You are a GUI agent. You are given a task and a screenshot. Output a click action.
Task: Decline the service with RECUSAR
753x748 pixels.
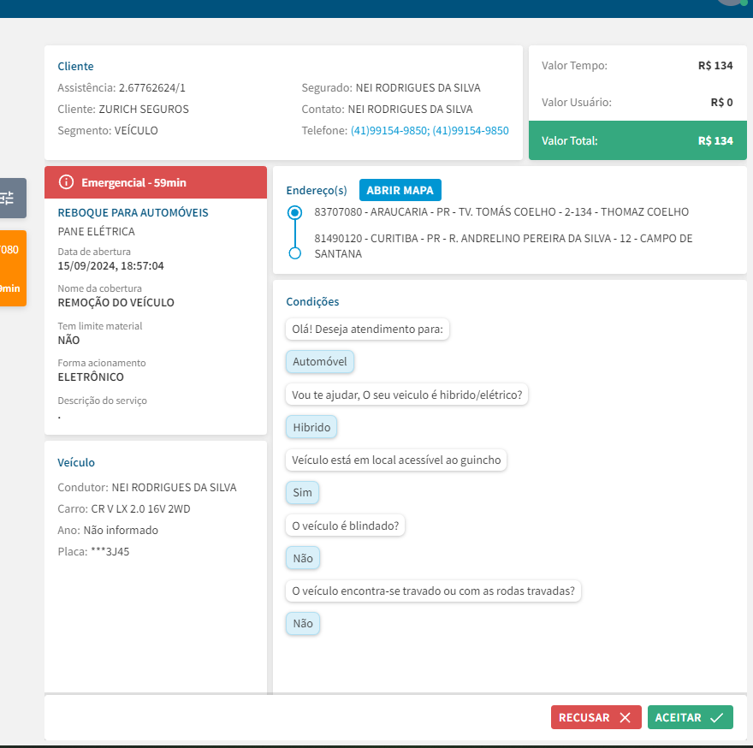(596, 717)
